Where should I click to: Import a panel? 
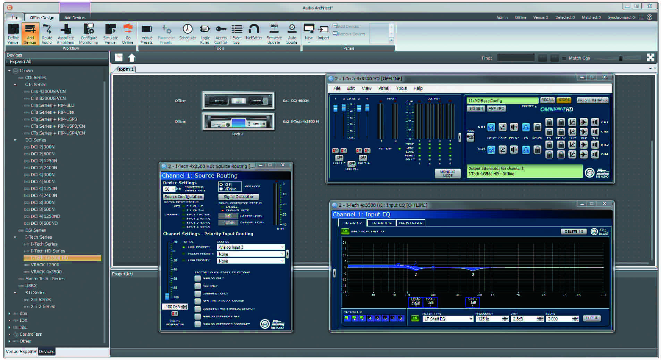[323, 32]
